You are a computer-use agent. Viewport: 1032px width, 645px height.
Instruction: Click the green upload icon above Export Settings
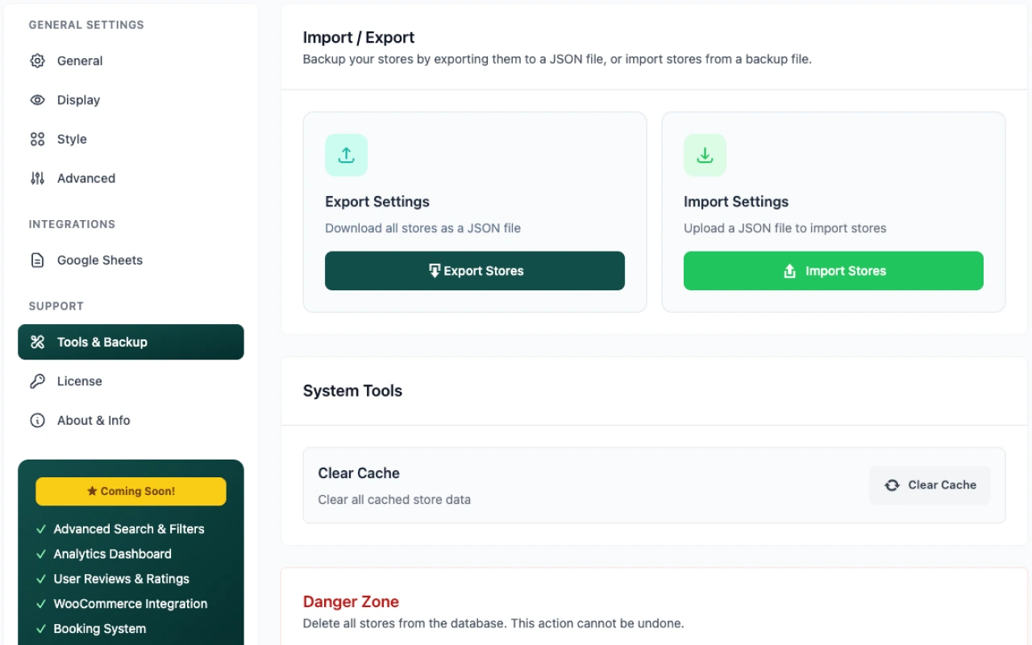pos(346,155)
